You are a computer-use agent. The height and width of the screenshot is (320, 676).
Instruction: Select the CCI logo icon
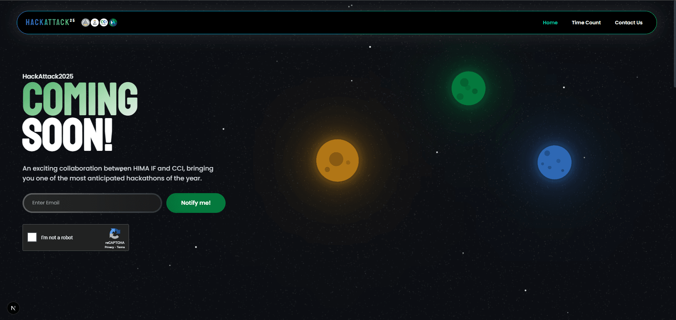click(x=104, y=23)
